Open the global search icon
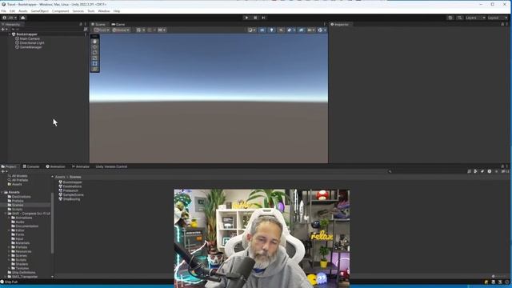512x288 pixels. (459, 18)
